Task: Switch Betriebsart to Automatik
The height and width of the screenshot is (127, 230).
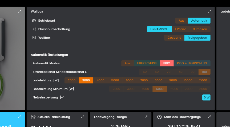Action: pos(199,21)
